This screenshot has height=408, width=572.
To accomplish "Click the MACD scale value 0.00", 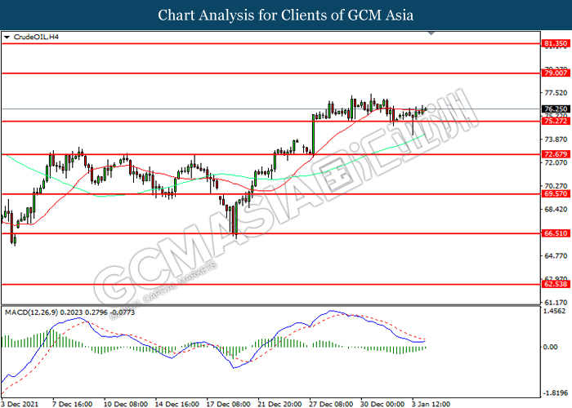I will point(550,347).
